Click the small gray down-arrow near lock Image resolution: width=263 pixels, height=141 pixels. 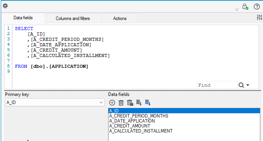tap(237, 10)
